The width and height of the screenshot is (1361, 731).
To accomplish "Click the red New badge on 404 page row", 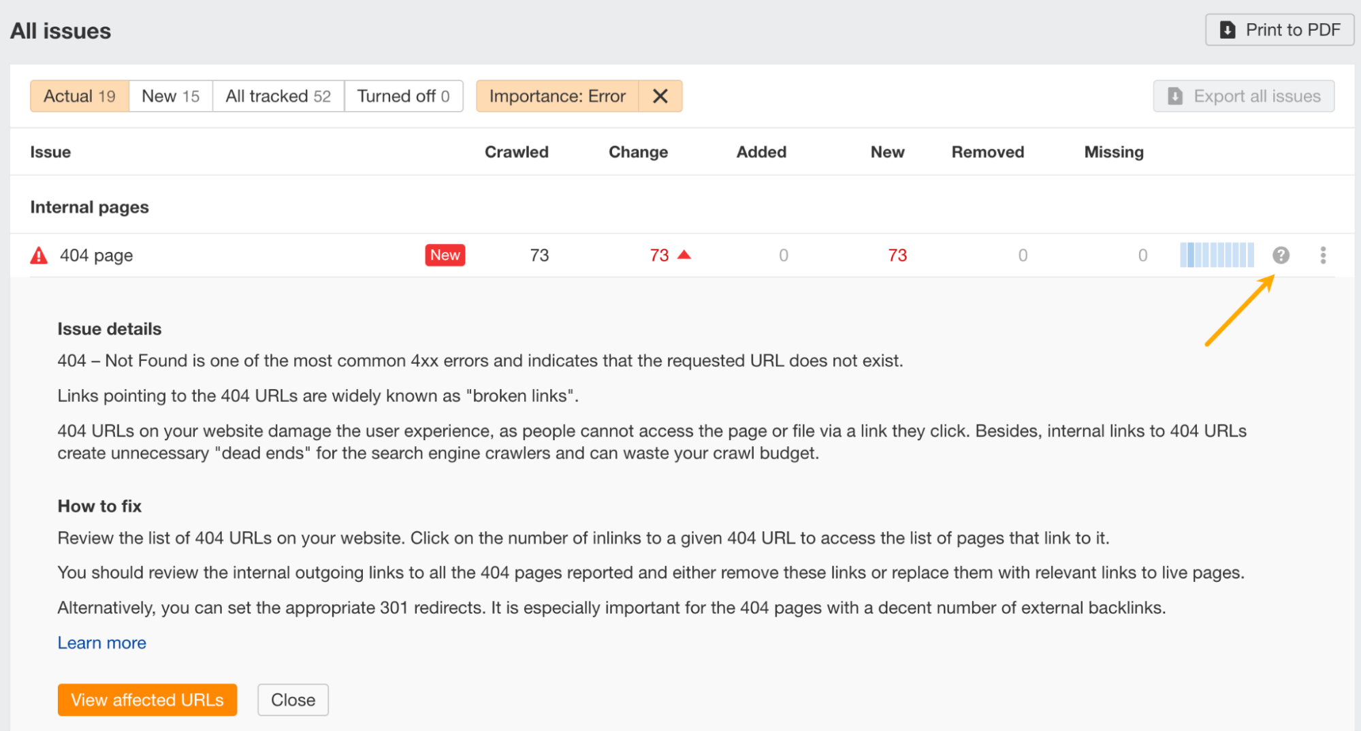I will coord(445,254).
